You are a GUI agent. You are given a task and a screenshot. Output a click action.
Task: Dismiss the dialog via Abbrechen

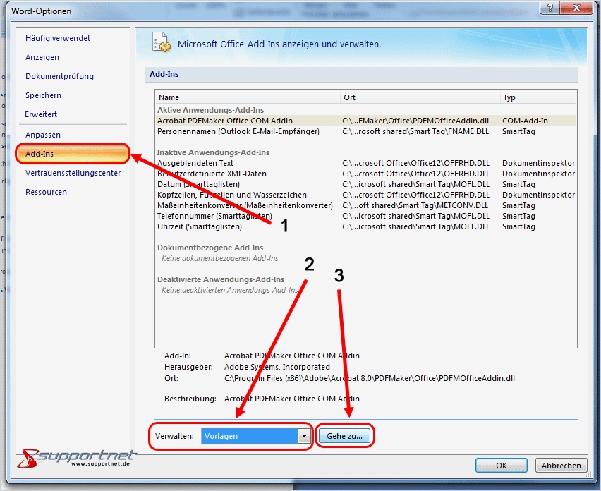(x=561, y=465)
